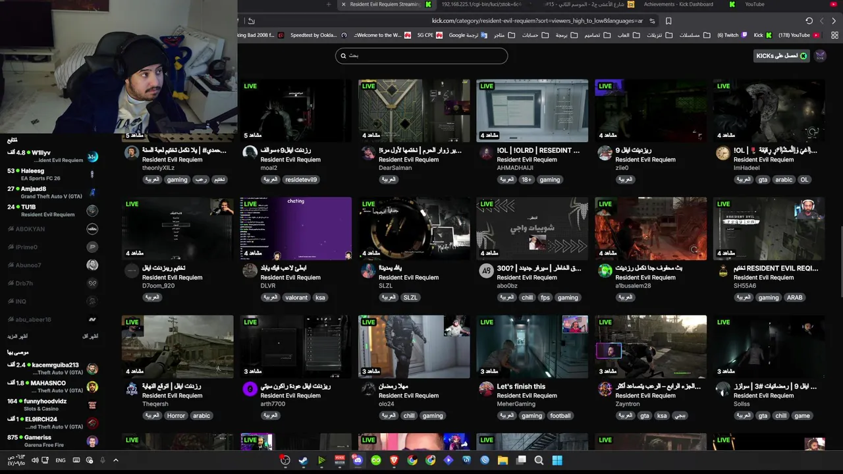Open the (178) YouTube bookmark
Image resolution: width=843 pixels, height=474 pixels.
pyautogui.click(x=798, y=35)
